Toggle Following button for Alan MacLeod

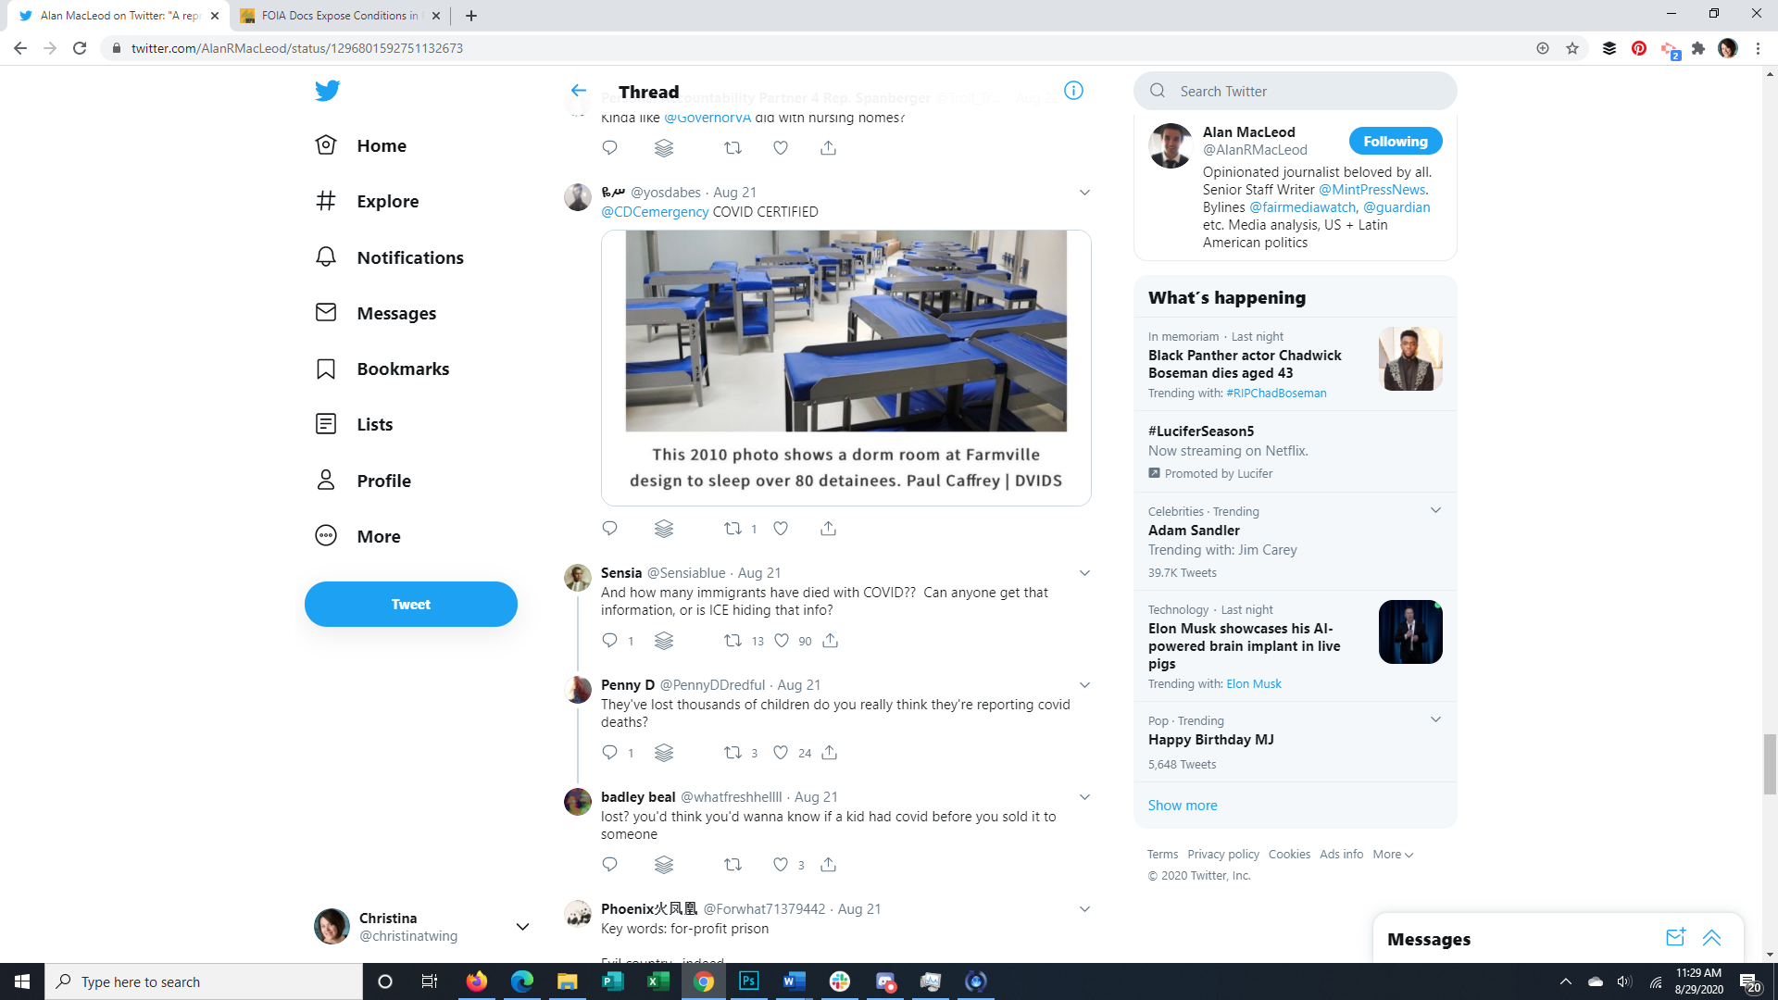1395,142
